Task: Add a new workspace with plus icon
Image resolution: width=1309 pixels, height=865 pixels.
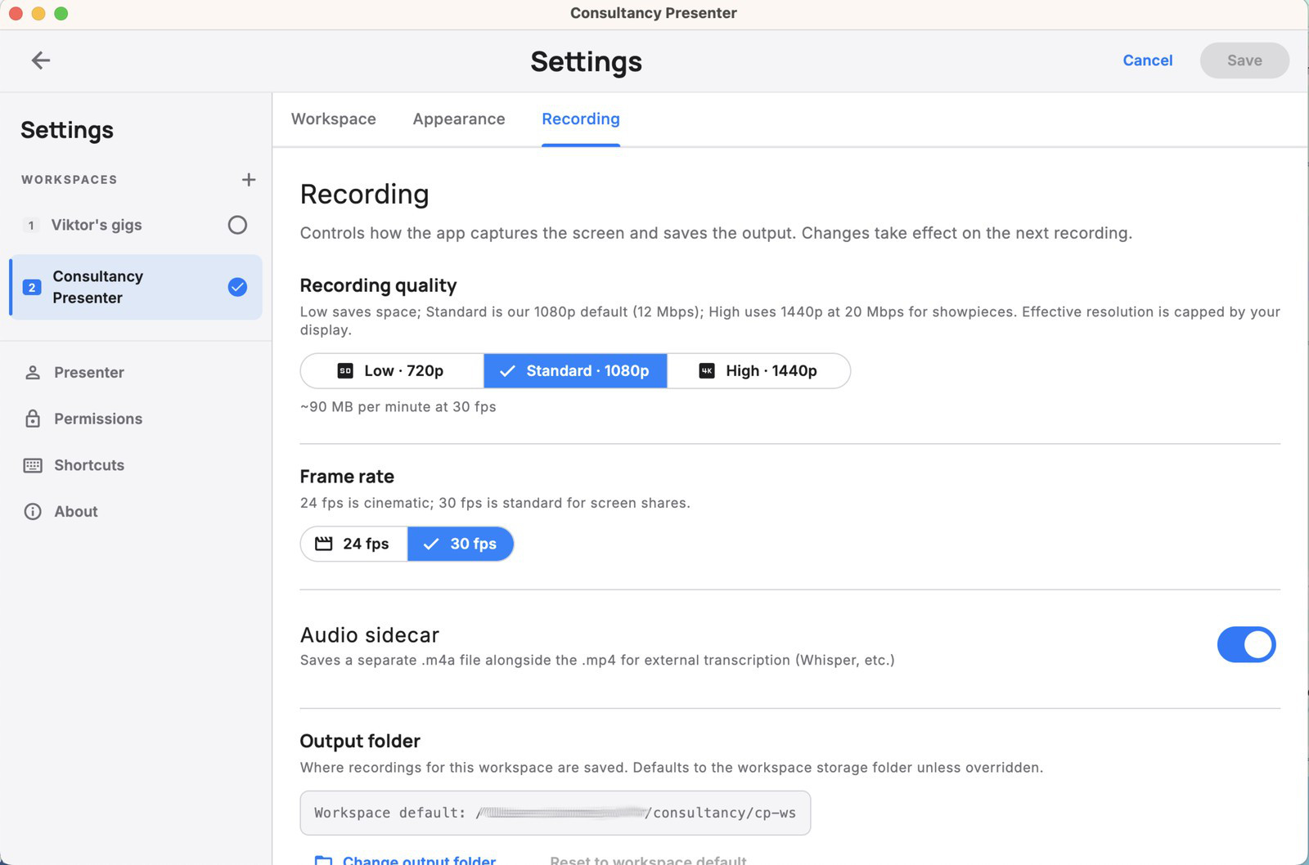Action: [x=249, y=180]
